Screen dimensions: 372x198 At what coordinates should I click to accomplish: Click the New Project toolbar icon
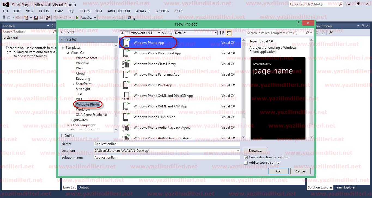[x=26, y=18]
